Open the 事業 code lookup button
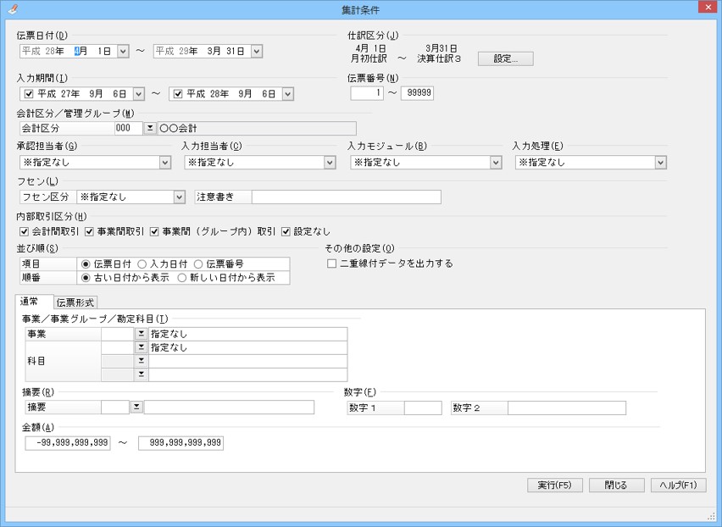 [x=141, y=335]
